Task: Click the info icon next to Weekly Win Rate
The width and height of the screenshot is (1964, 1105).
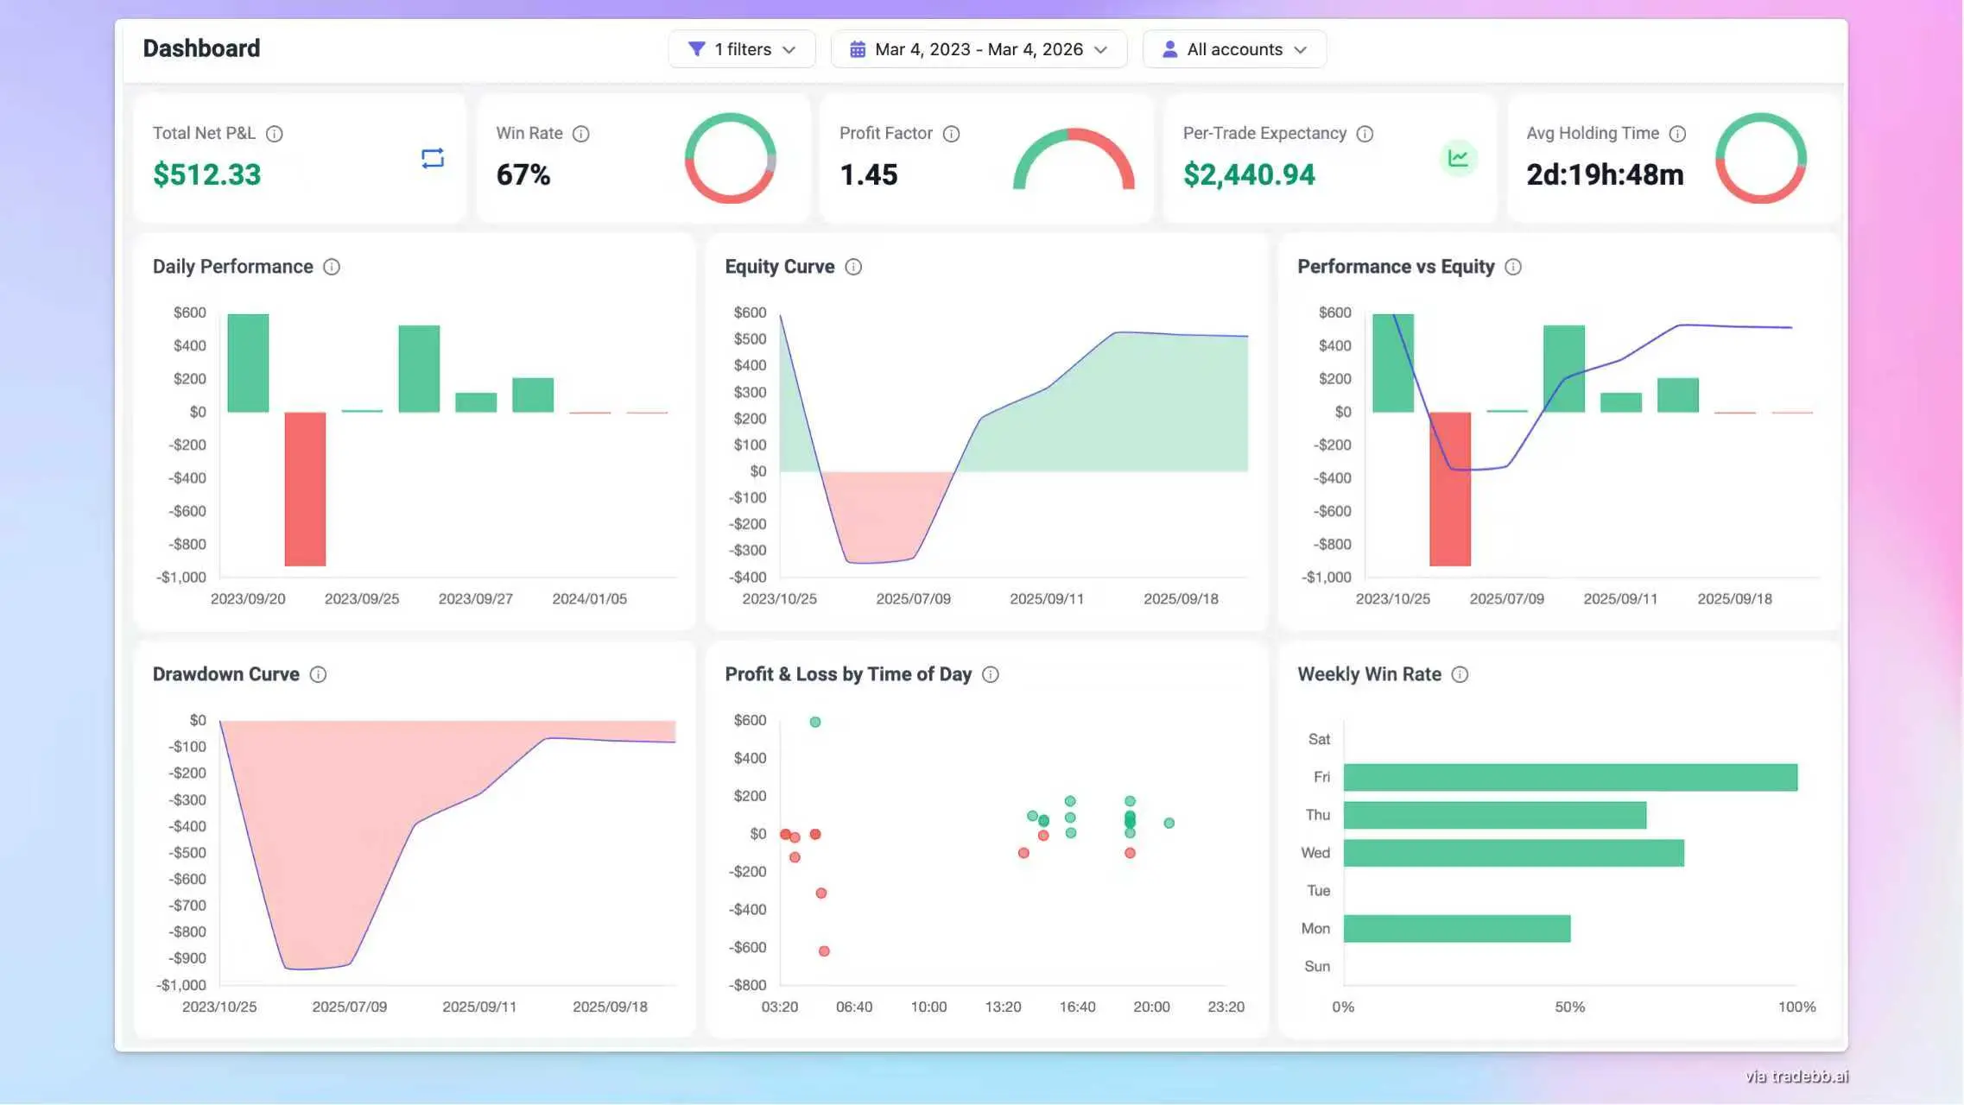Action: coord(1460,674)
